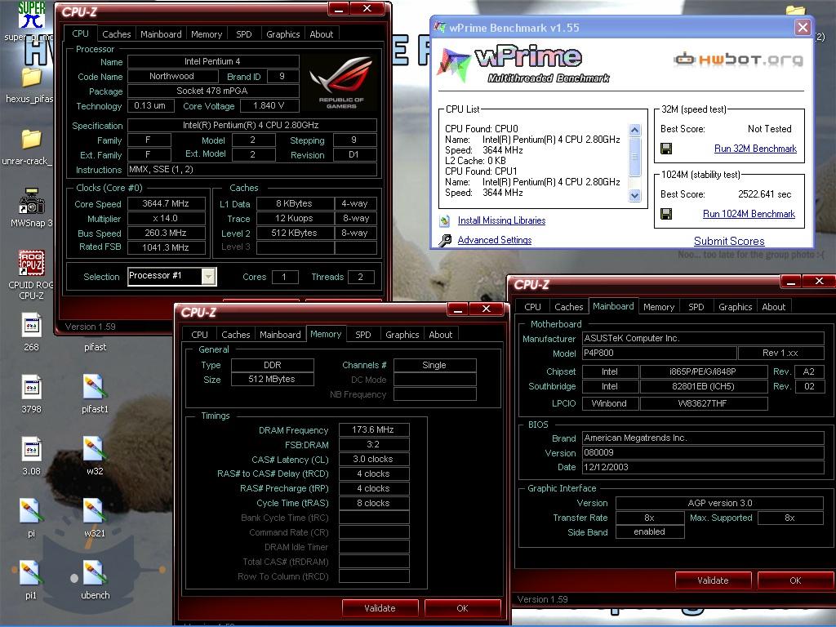Click the DRAM Frequency 173.6 MHz value

373,429
